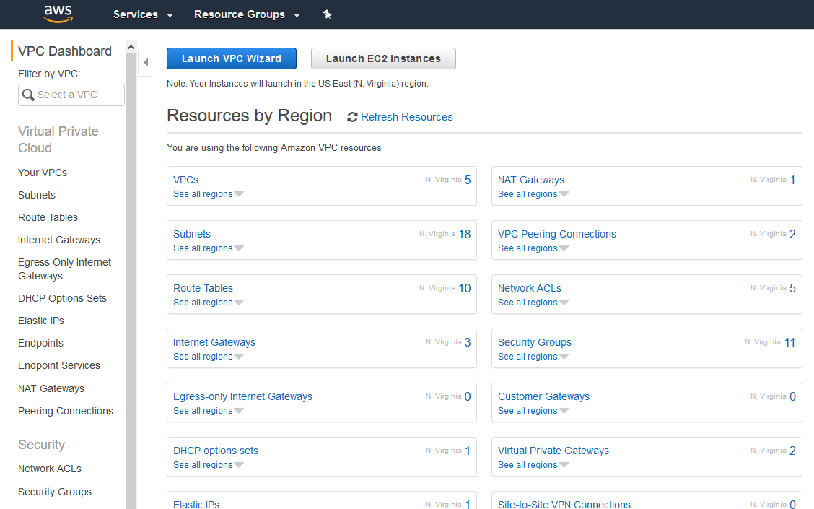Click the Internet Gateways card title link

[214, 342]
